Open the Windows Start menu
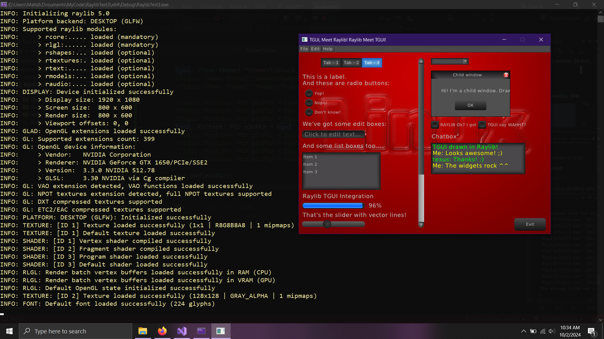Image resolution: width=604 pixels, height=339 pixels. point(9,331)
